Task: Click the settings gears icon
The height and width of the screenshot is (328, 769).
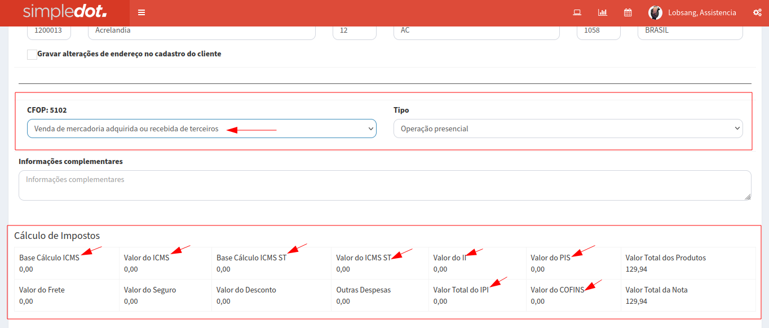Action: pos(757,12)
